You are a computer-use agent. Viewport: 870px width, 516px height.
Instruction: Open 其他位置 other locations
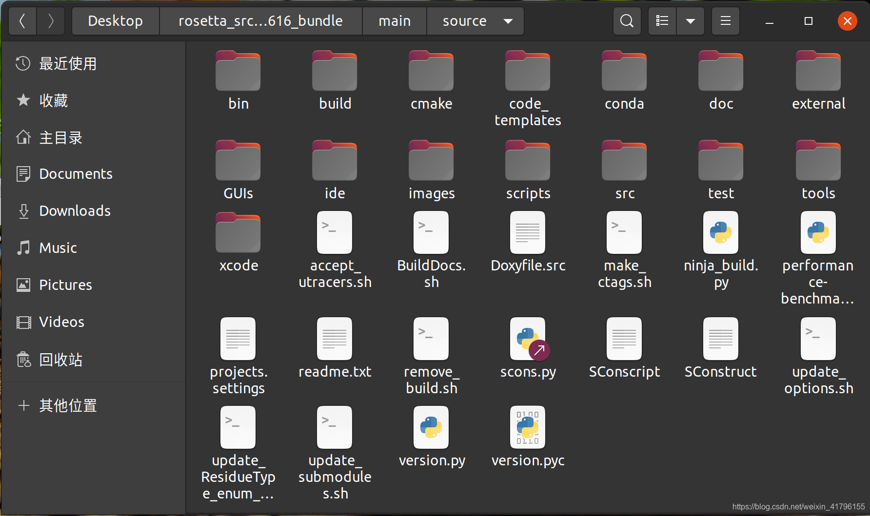click(93, 405)
